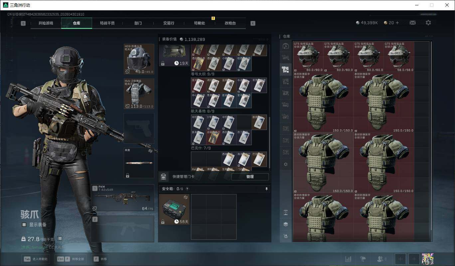This screenshot has height=266, width=455.
Task: Select the equipped Hvk-2防弹衣 armor slot
Action: (x=139, y=94)
